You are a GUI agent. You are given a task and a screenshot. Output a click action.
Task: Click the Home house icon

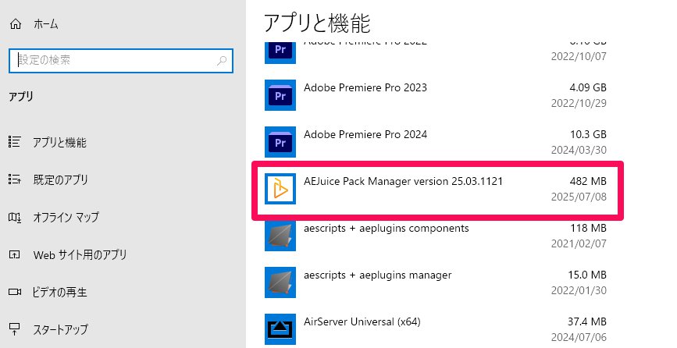click(x=15, y=24)
